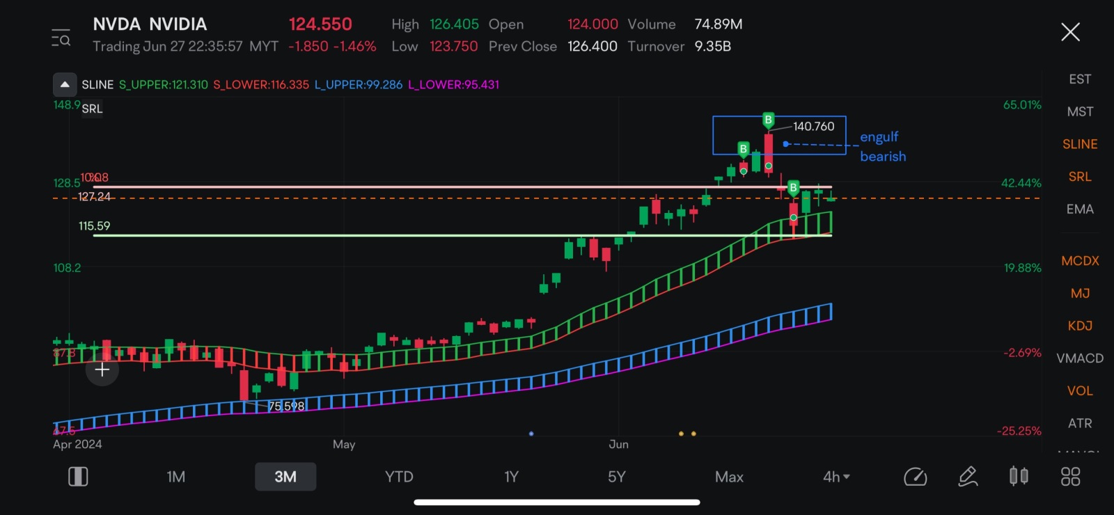Open the stock search list icon

(x=61, y=38)
